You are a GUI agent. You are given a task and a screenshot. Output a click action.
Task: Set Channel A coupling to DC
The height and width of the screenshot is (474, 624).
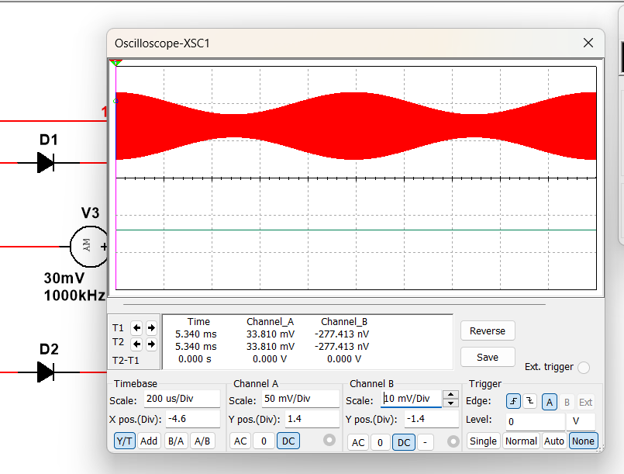coord(288,441)
